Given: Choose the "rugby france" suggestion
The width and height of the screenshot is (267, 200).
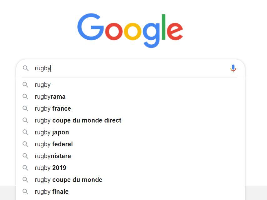Looking at the screenshot, I should click(x=131, y=108).
